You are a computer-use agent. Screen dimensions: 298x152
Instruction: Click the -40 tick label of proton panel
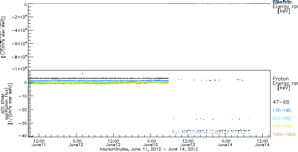click(x=22, y=136)
